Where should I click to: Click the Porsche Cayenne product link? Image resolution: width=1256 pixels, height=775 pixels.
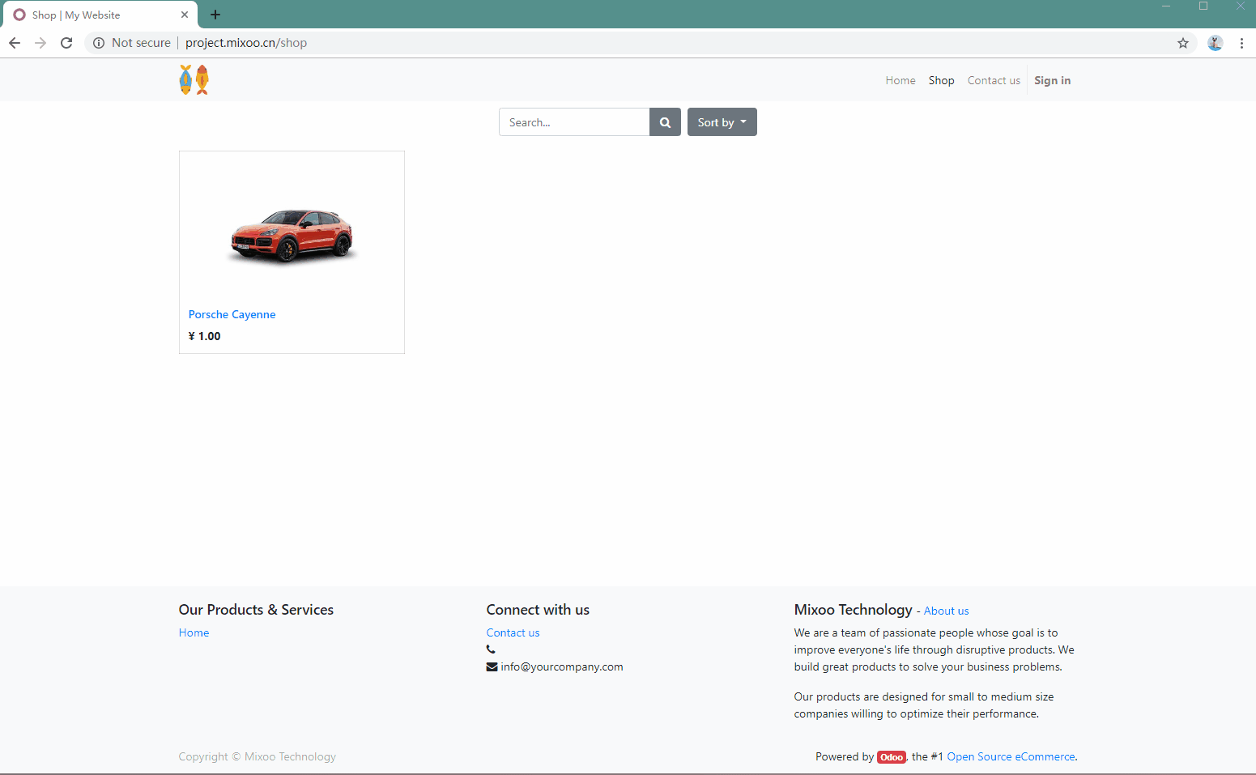pyautogui.click(x=232, y=314)
